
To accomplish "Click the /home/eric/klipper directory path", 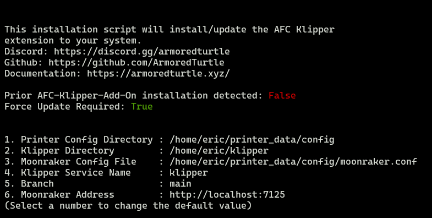I will click(x=219, y=150).
